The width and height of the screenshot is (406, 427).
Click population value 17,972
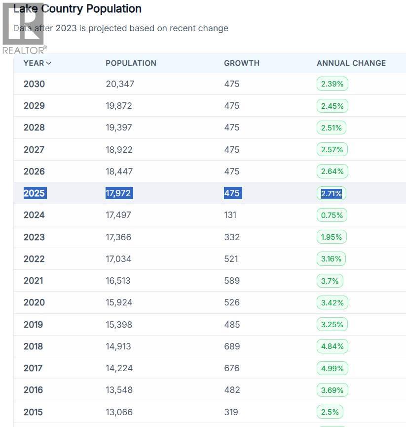(x=119, y=193)
